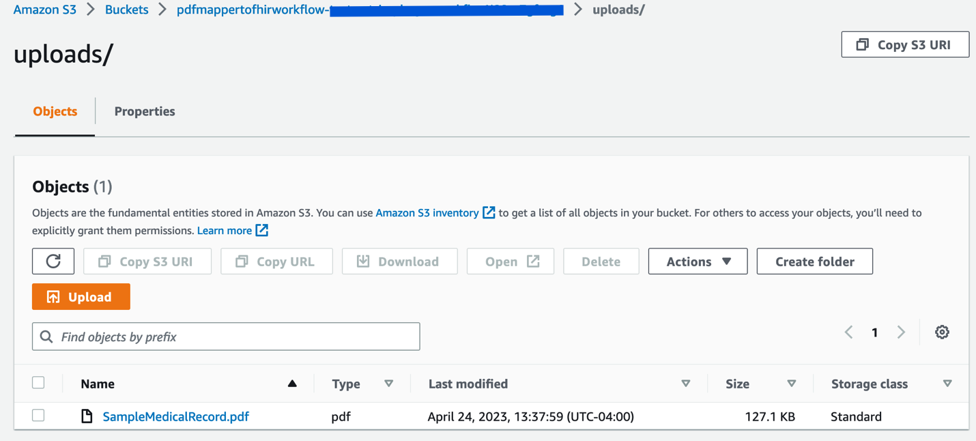The width and height of the screenshot is (976, 441).
Task: Click the Create folder button
Action: pyautogui.click(x=815, y=261)
